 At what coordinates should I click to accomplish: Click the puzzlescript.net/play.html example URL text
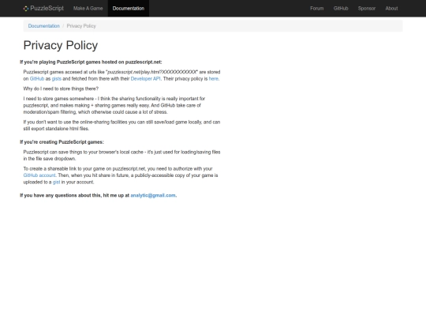pos(152,72)
